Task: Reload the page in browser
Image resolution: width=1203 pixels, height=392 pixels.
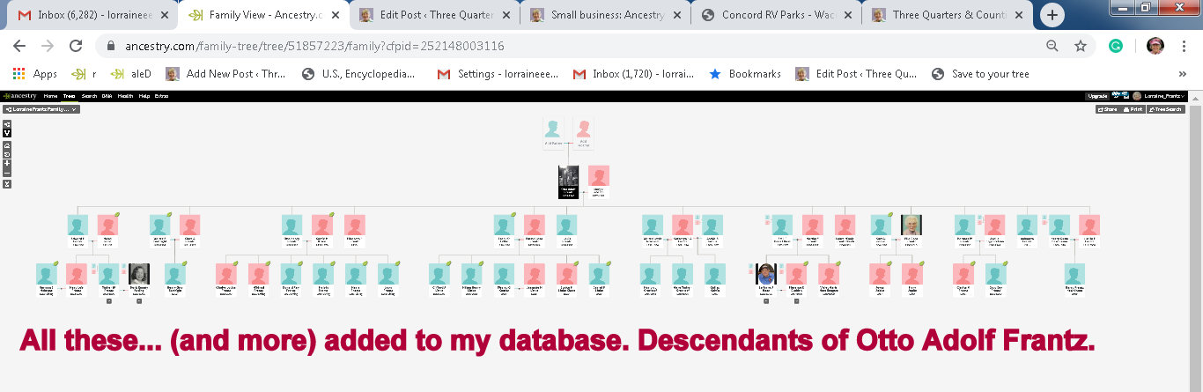Action: coord(76,46)
